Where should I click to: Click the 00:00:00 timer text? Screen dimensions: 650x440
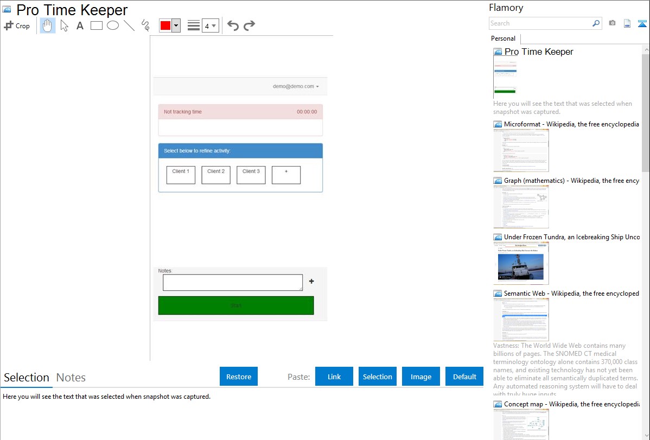click(307, 112)
